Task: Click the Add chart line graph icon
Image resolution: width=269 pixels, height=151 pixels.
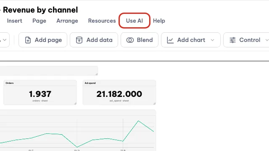Action: click(170, 40)
